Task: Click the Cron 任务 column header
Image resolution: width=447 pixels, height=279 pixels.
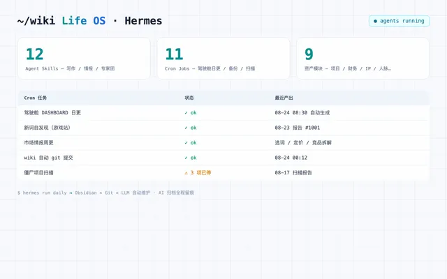Action: tap(36, 98)
